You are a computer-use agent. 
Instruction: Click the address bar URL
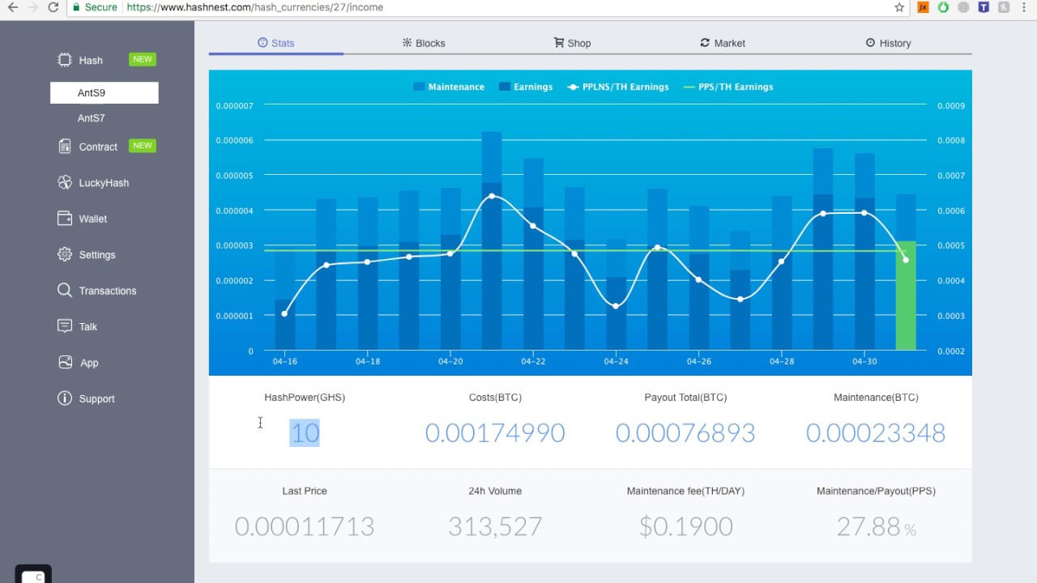tap(255, 7)
